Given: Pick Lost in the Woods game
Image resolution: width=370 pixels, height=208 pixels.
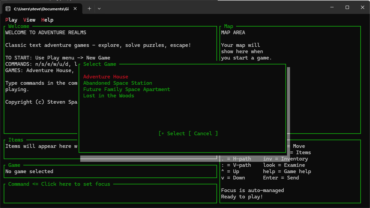Looking at the screenshot, I should (x=109, y=96).
